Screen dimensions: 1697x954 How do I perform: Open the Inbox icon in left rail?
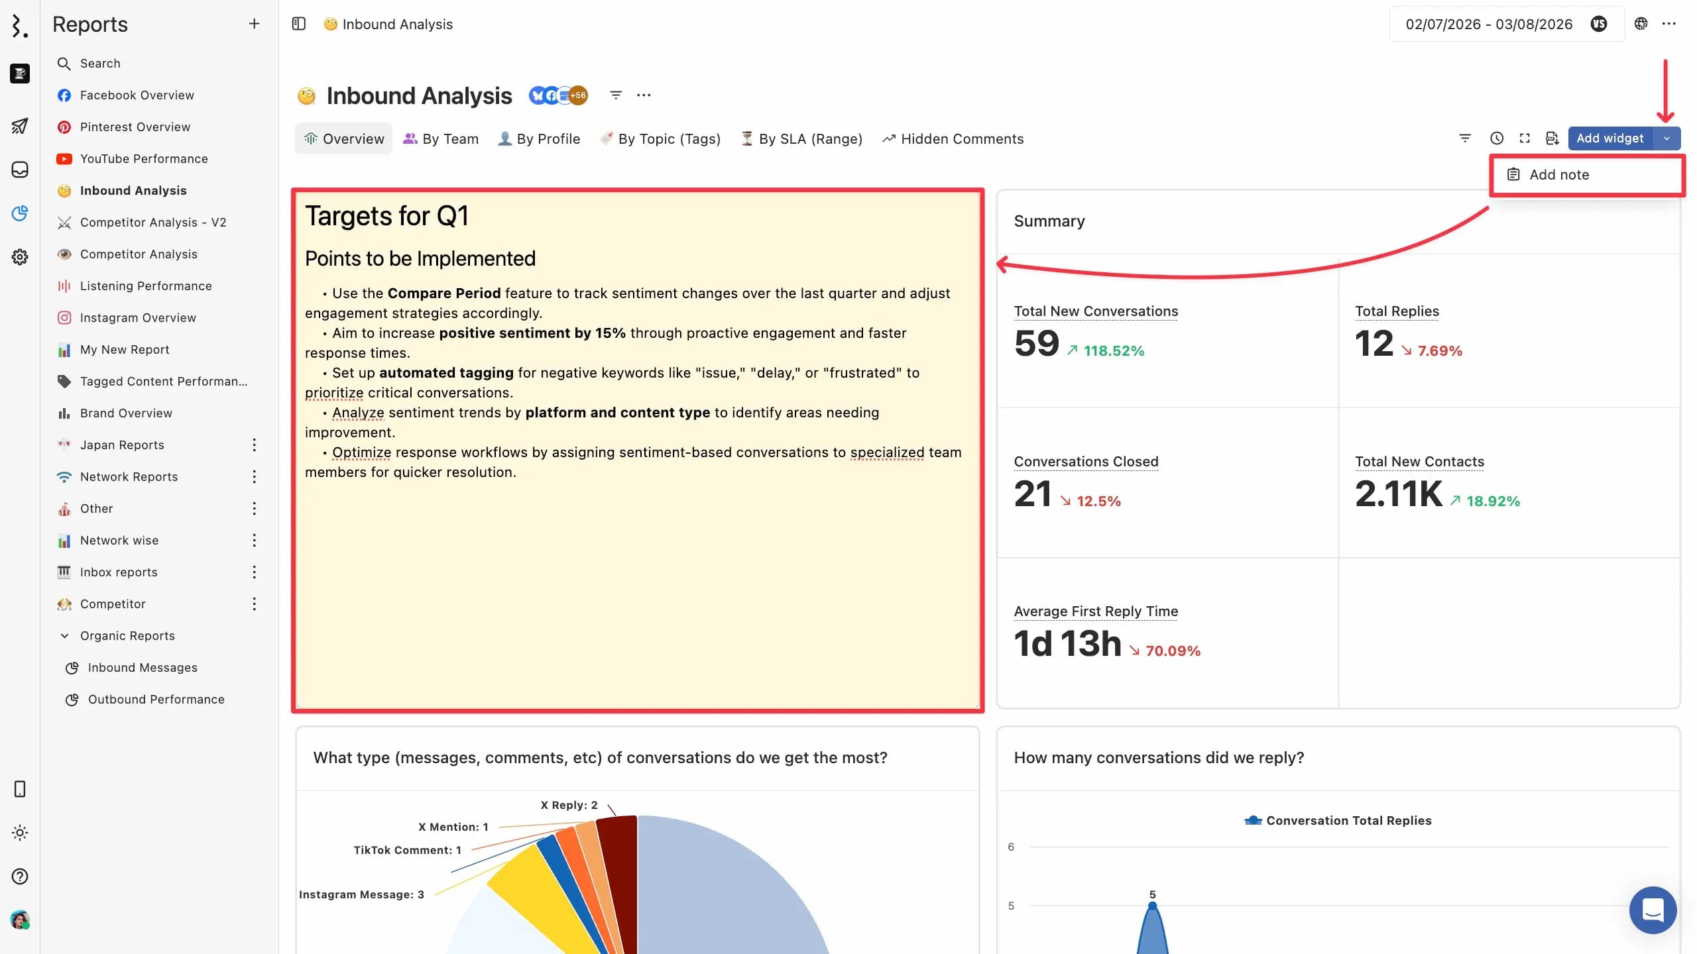tap(19, 170)
